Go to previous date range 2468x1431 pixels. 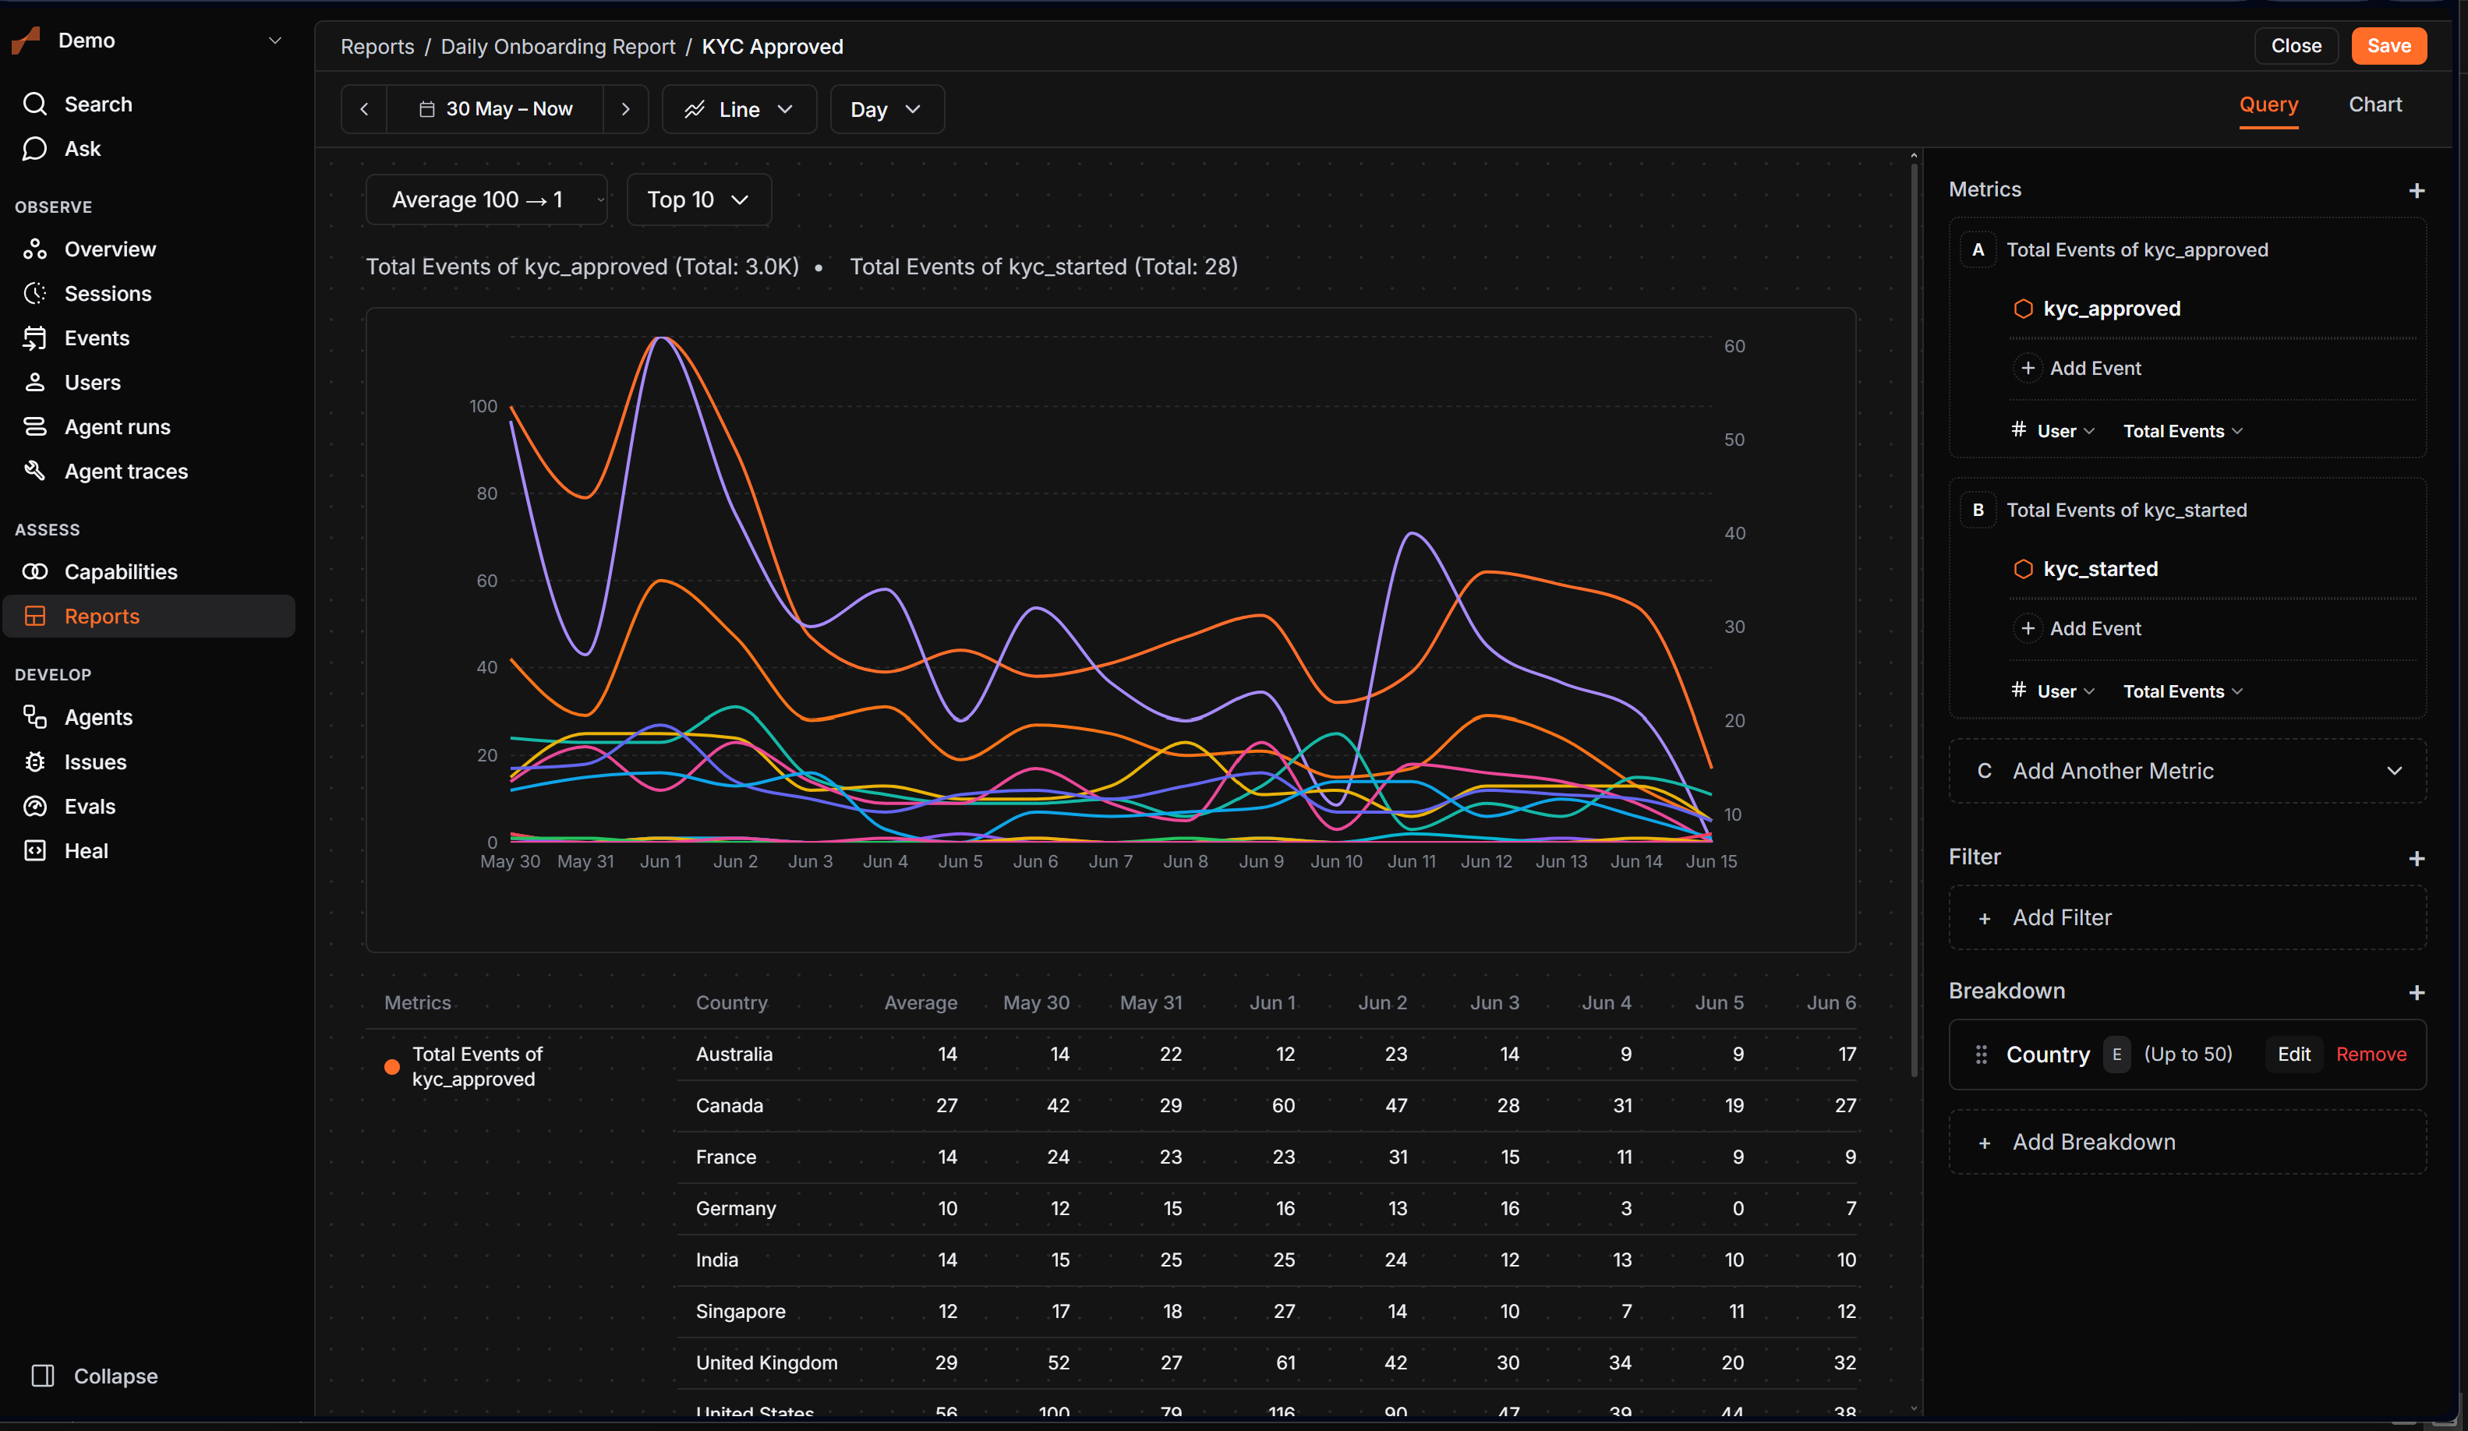click(364, 108)
